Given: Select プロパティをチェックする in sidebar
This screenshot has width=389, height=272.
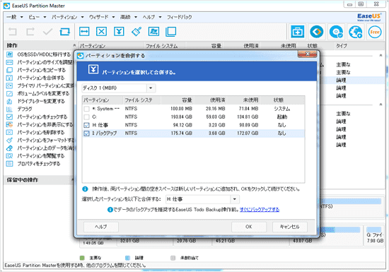Looking at the screenshot, I should pyautogui.click(x=38, y=163).
